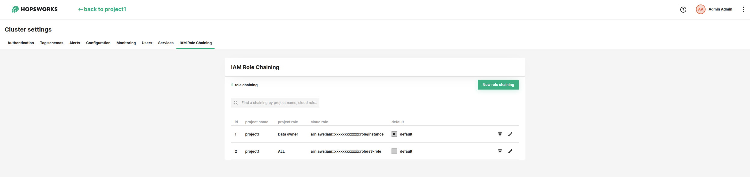This screenshot has width=750, height=177.
Task: Open the Tag schemas tab
Action: click(x=52, y=43)
